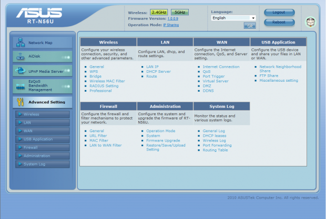Open Virtual Server link
This screenshot has width=326, height=219.
point(216,81)
